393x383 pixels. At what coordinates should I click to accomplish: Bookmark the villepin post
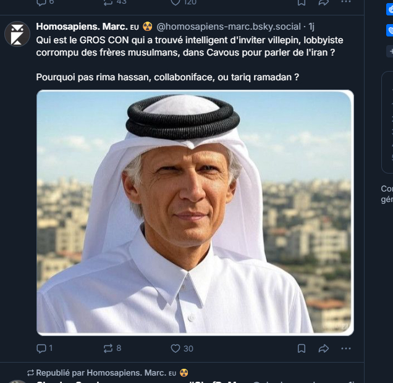tap(301, 348)
